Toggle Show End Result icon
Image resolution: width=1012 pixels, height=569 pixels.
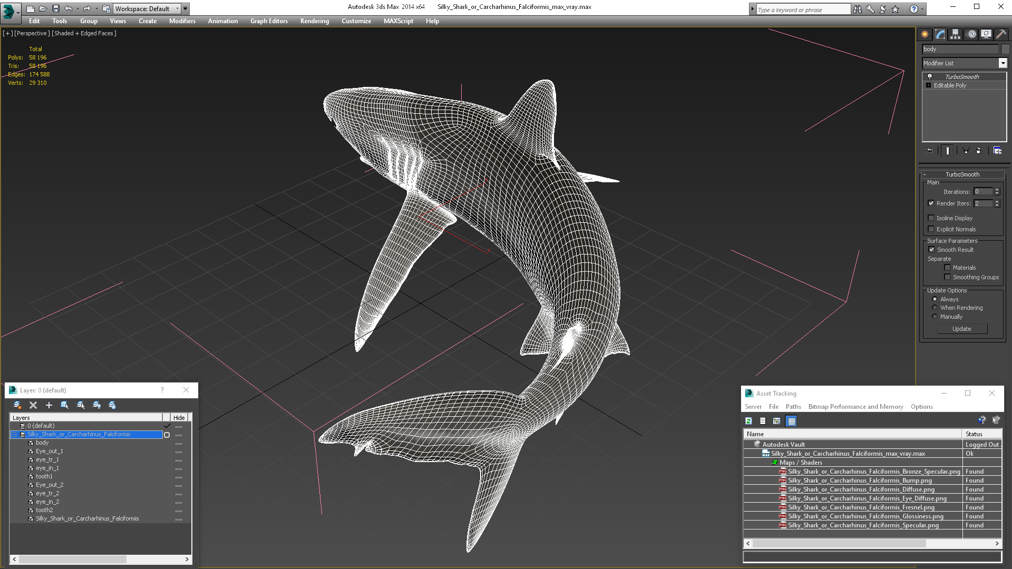[x=948, y=151]
